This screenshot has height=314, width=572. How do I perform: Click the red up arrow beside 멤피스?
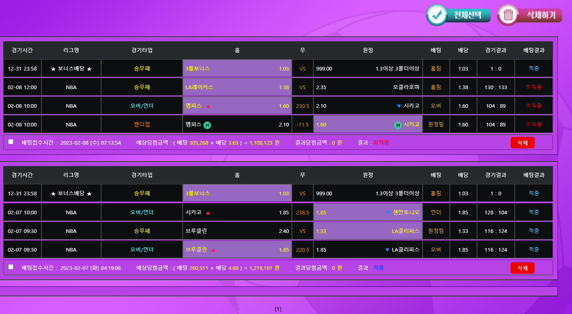point(208,106)
